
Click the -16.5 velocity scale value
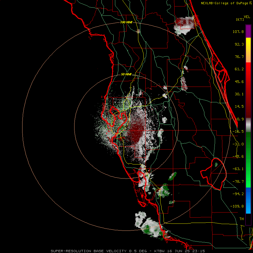(x=238, y=132)
